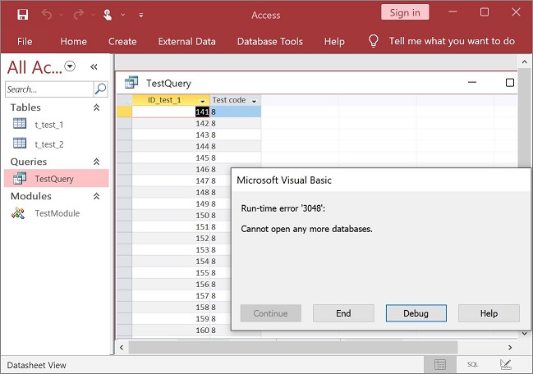Screen dimensions: 533x374
Task: Switch to Design View status bar icon
Action: pyautogui.click(x=505, y=365)
